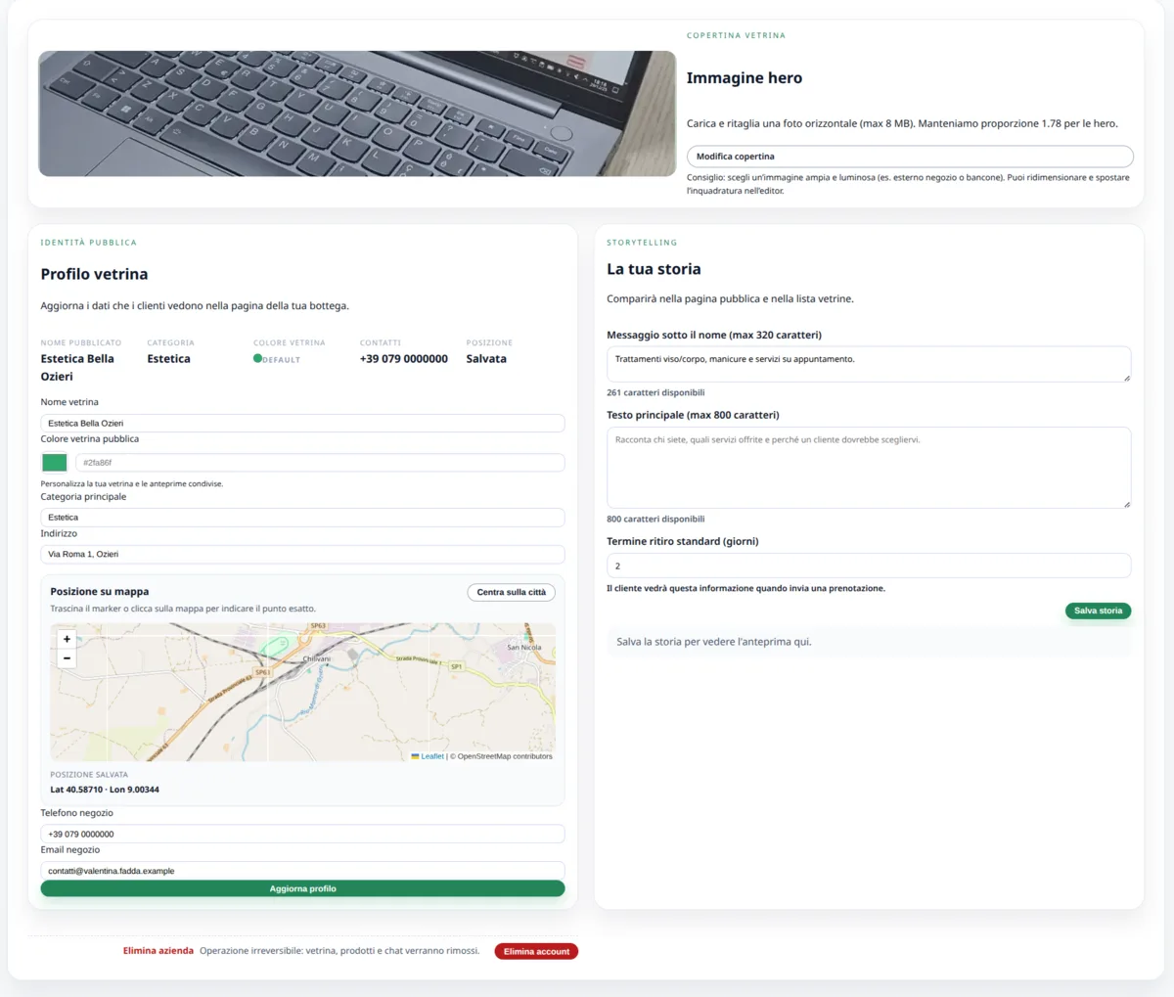Click the 261 caratteri disponibili counter
Screen dimensions: 1174x997
click(655, 392)
